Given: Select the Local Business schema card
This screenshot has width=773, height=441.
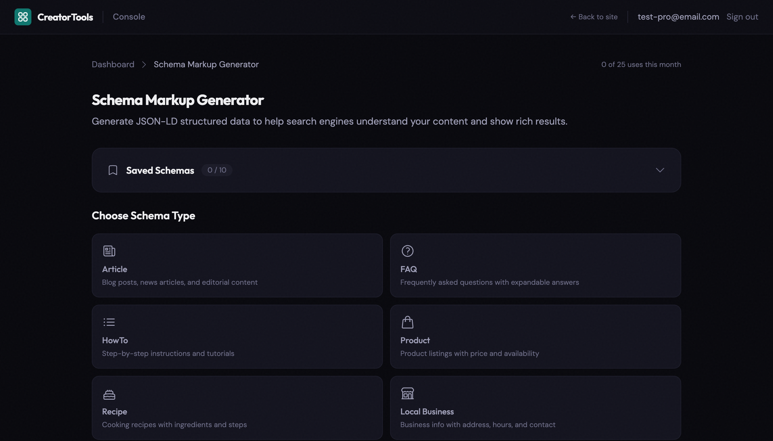Looking at the screenshot, I should [535, 408].
